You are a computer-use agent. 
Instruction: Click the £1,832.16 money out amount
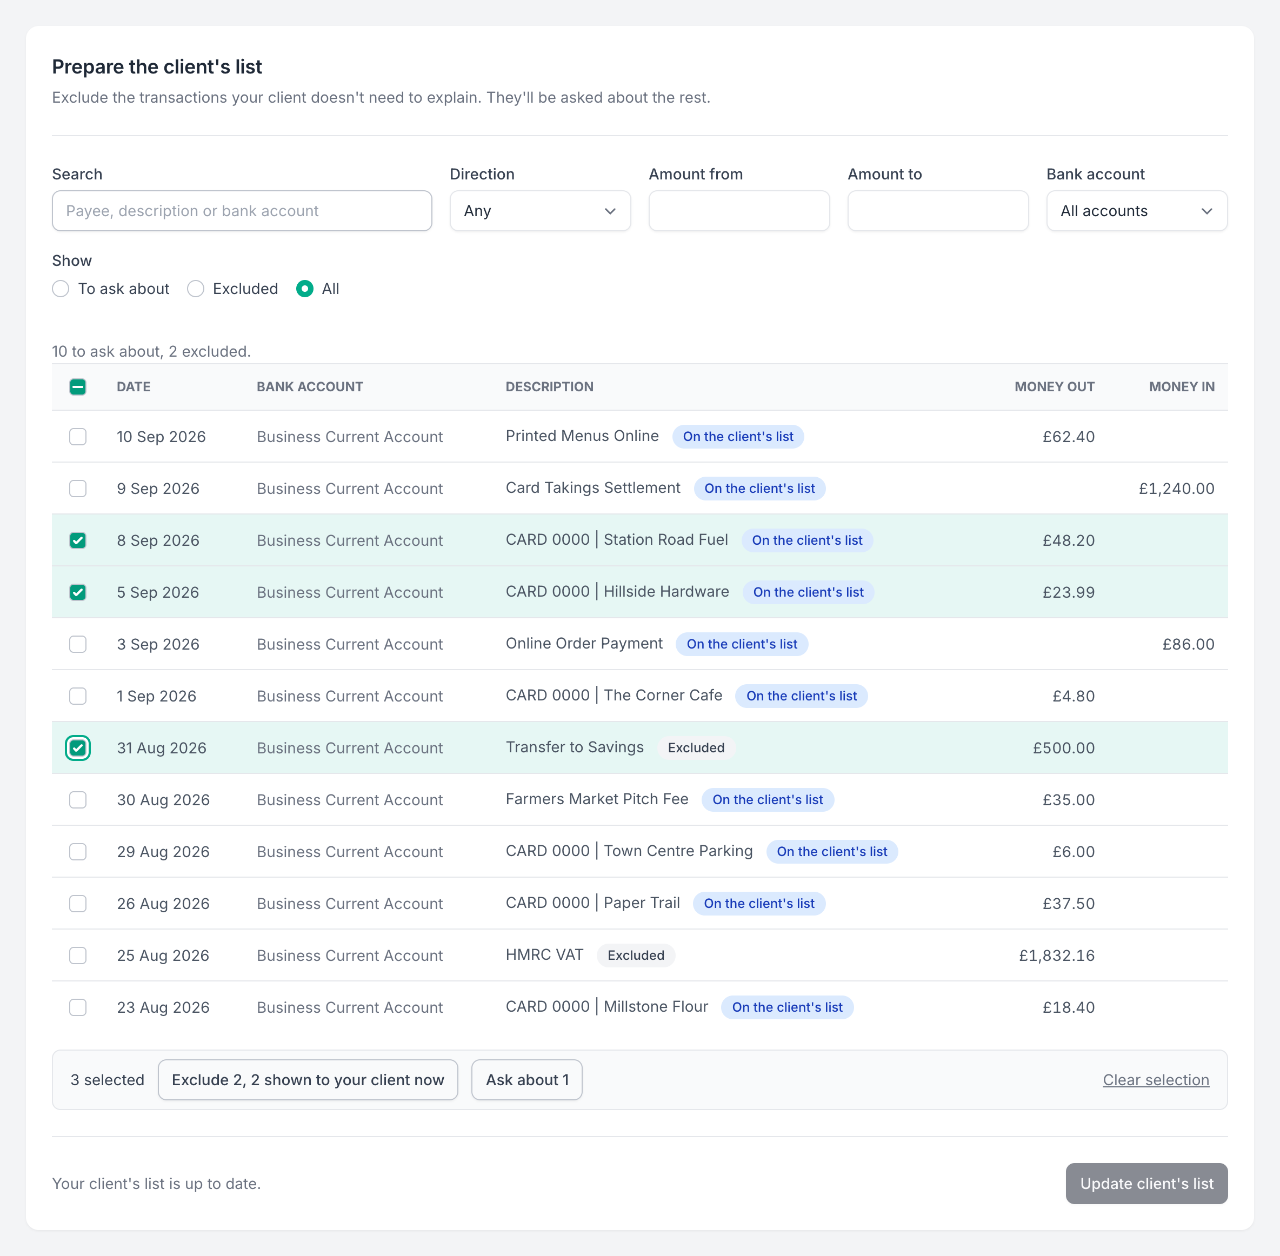1056,955
